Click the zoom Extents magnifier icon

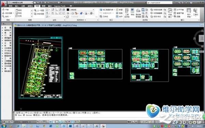pyautogui.click(x=3, y=16)
